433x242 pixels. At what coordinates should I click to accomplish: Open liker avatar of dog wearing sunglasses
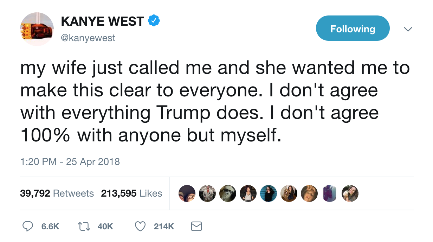click(x=228, y=193)
